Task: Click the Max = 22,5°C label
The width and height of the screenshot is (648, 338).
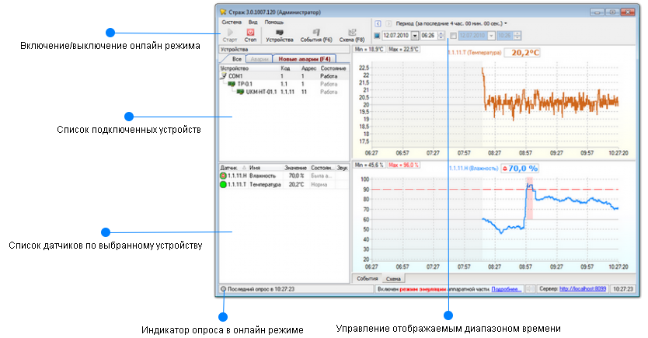Action: (404, 49)
